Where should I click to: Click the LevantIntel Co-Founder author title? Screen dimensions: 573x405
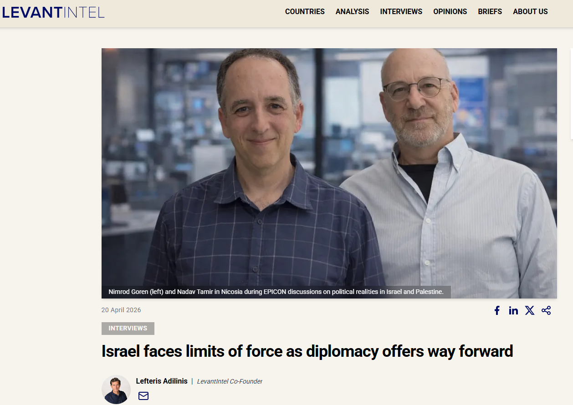230,381
